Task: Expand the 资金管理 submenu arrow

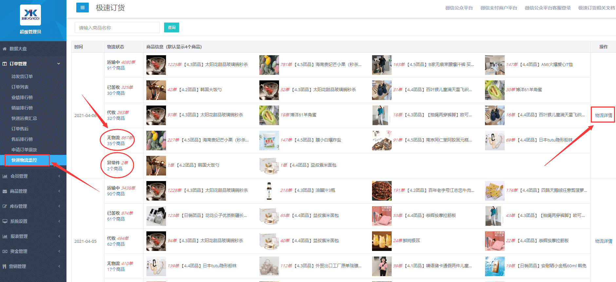Action: click(59, 251)
